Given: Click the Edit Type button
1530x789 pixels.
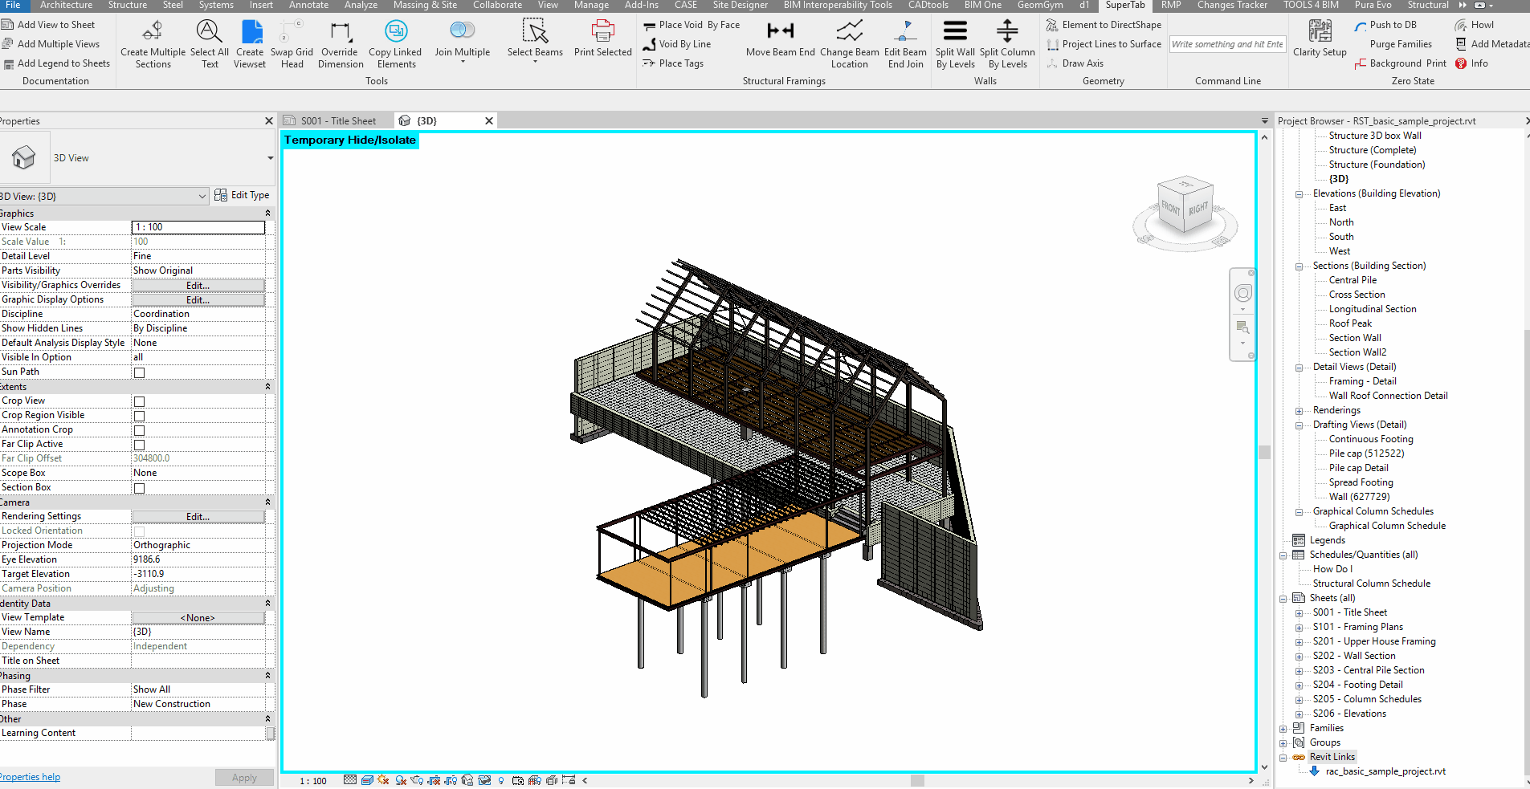Looking at the screenshot, I should click(x=243, y=195).
